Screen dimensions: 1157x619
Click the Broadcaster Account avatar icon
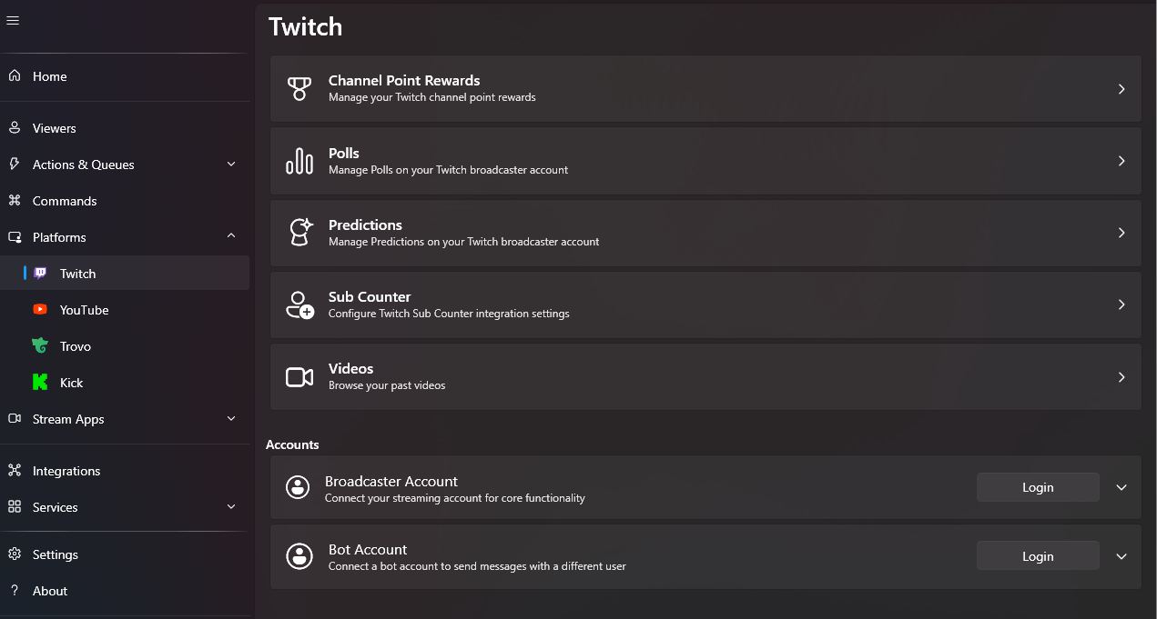299,487
